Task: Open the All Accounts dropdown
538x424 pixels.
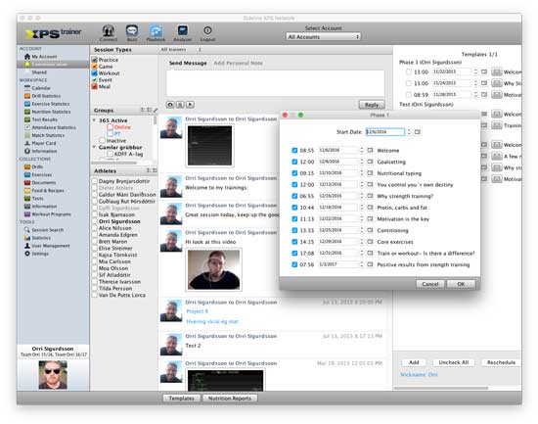Action: [323, 37]
